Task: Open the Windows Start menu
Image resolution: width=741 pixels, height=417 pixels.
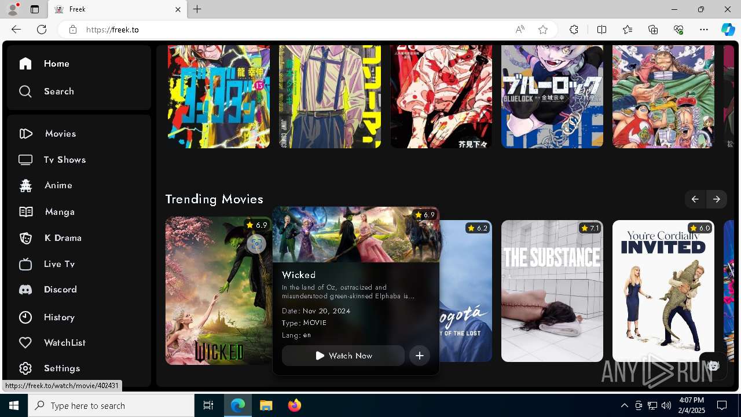Action: [x=14, y=405]
